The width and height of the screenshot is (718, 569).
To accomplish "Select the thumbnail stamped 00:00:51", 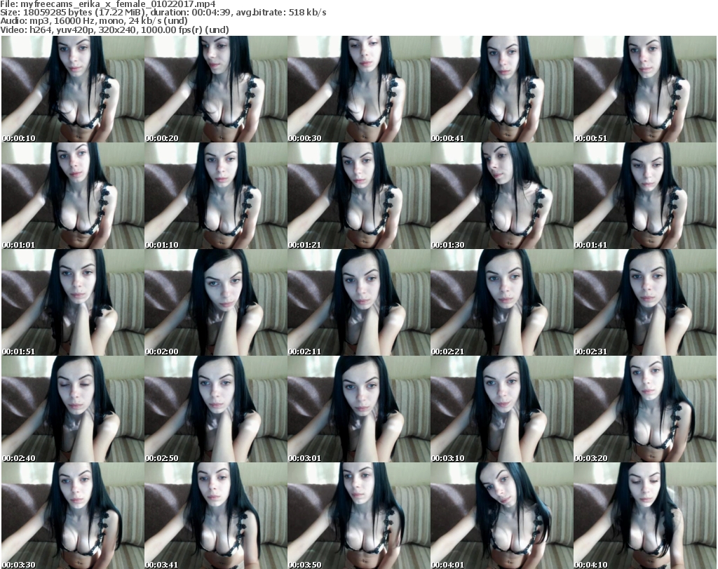I will 645,89.
